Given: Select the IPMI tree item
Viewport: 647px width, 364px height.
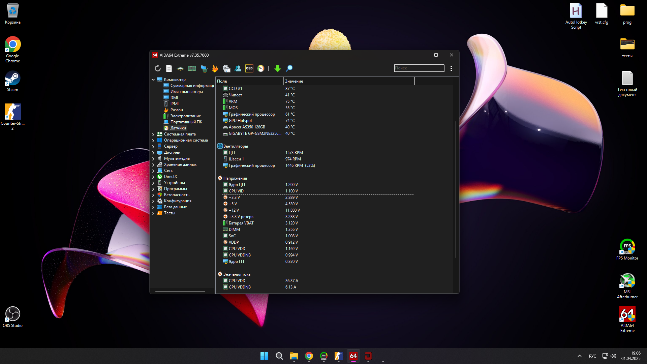Looking at the screenshot, I should point(174,104).
